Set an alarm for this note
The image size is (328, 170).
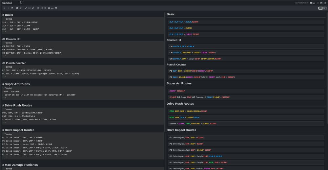318,3
